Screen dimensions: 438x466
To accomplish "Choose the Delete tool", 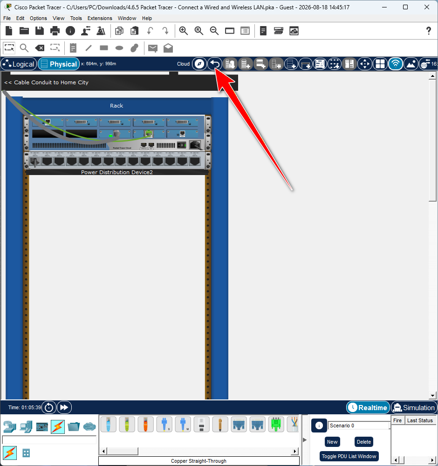I will [40, 48].
